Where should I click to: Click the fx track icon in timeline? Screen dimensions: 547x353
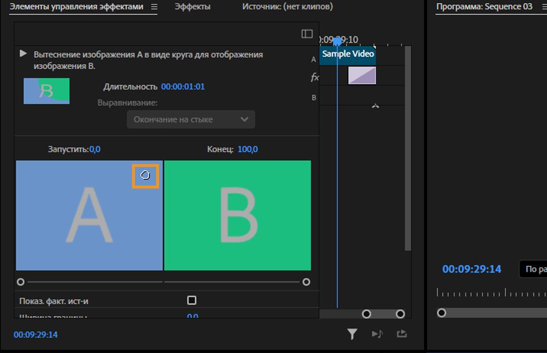pos(315,77)
